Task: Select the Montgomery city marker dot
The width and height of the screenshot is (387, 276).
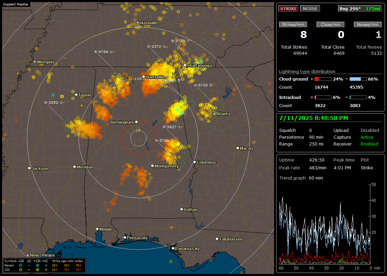Action: [152, 166]
